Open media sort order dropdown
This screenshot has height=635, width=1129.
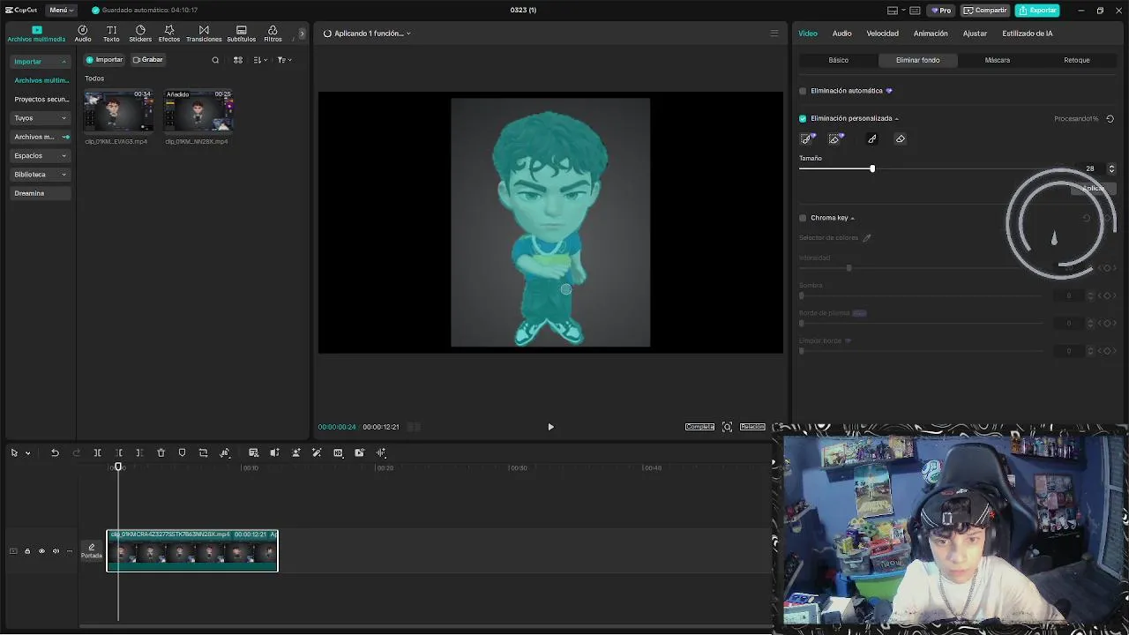(259, 60)
